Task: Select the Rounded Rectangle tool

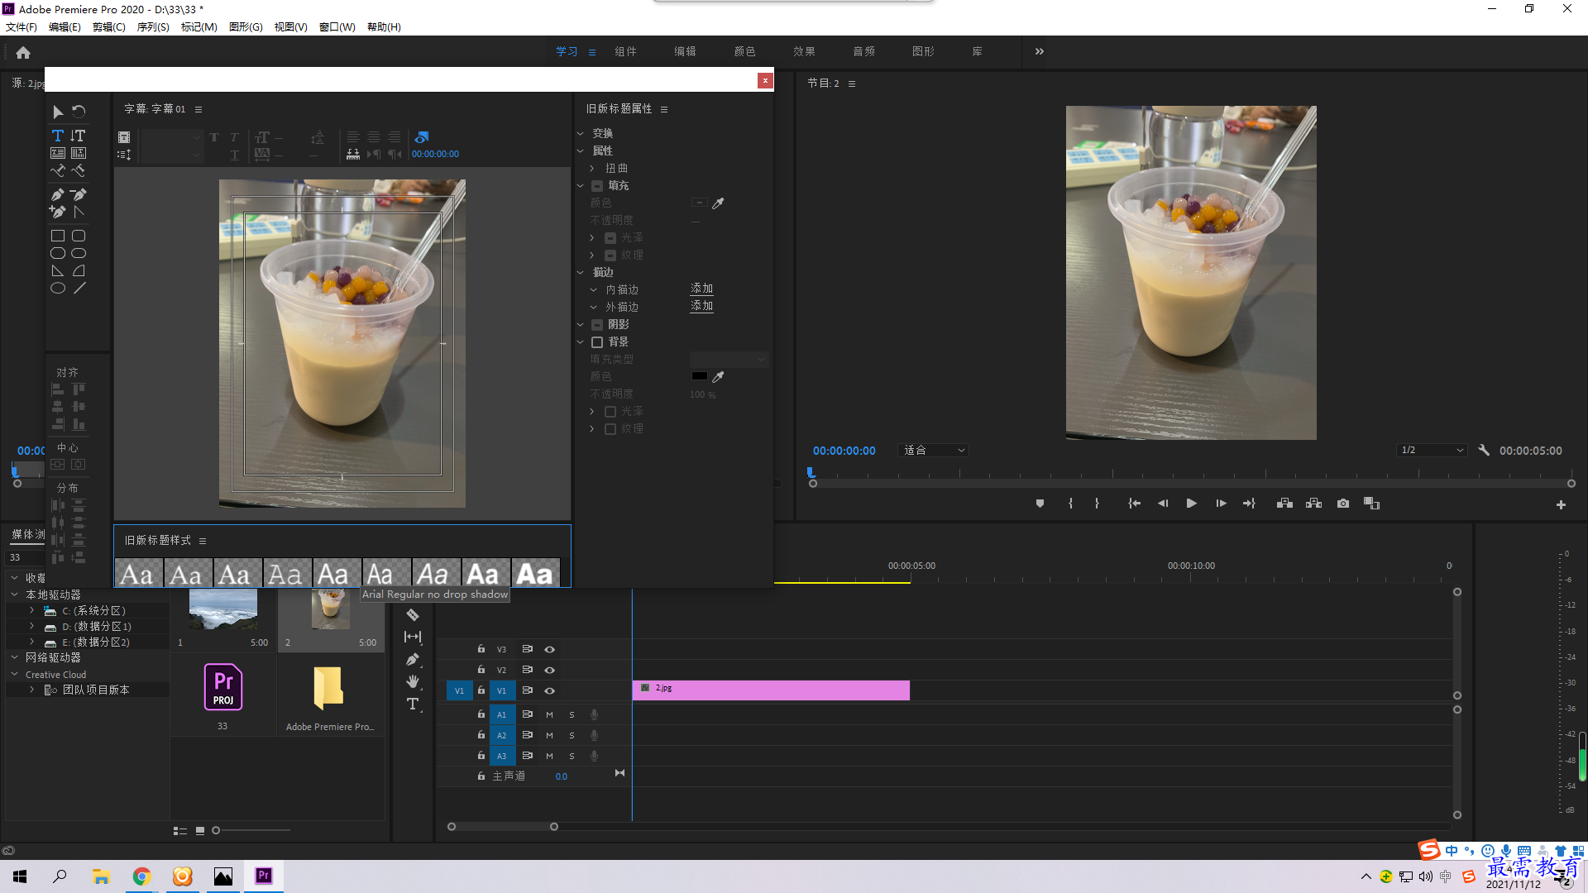Action: (79, 236)
